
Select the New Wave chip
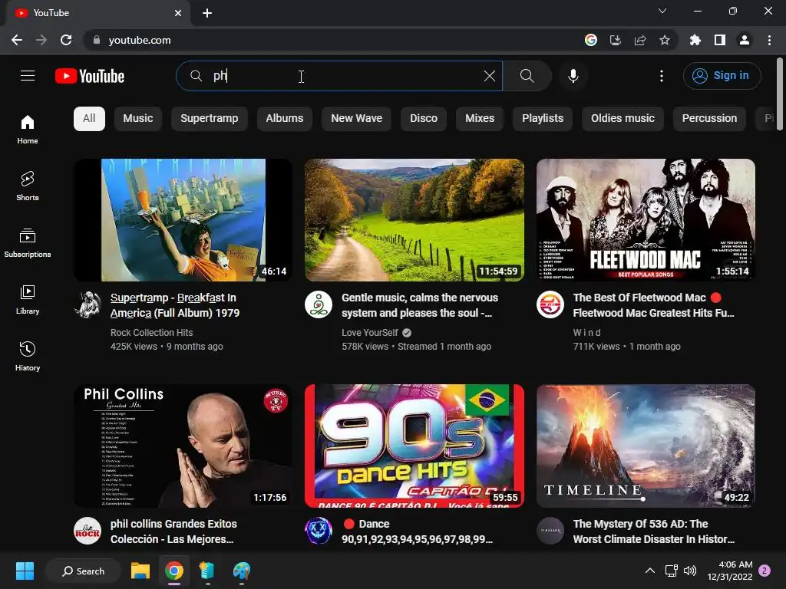[356, 119]
